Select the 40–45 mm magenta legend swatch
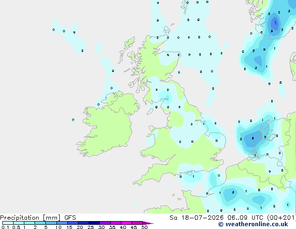Viewport: 296px width, 229px height. 127,223
